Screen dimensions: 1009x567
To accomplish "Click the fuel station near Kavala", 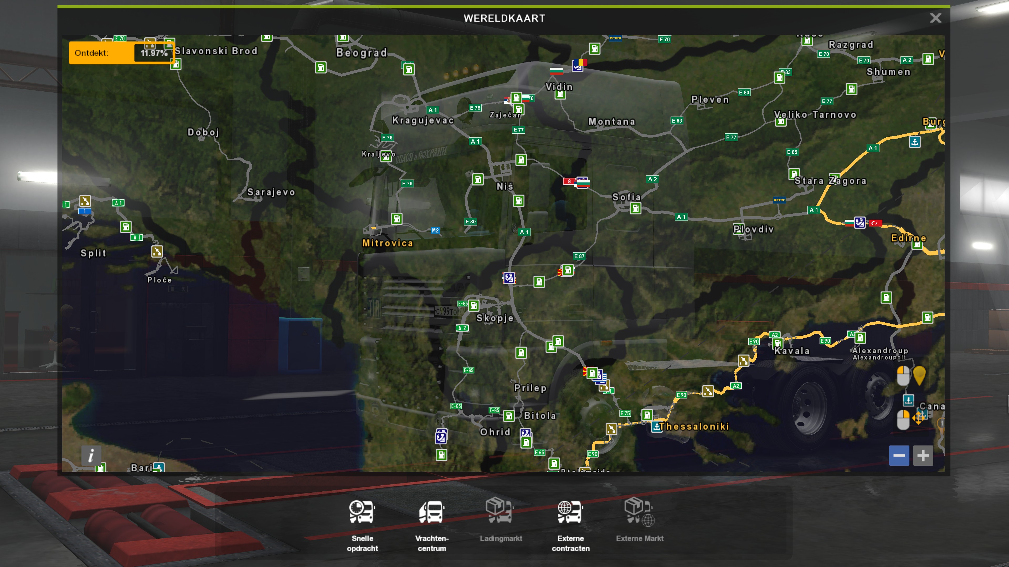I will click(x=777, y=344).
